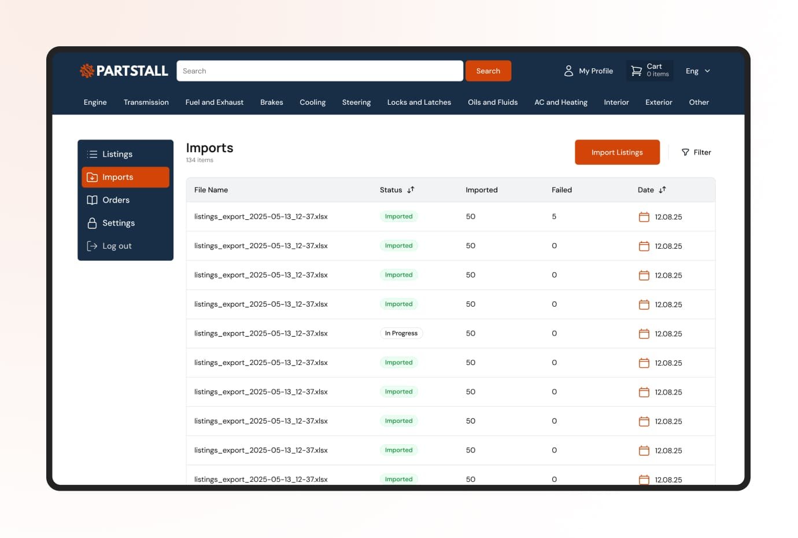Click the Log out arrow icon
798x538 pixels.
(x=92, y=246)
